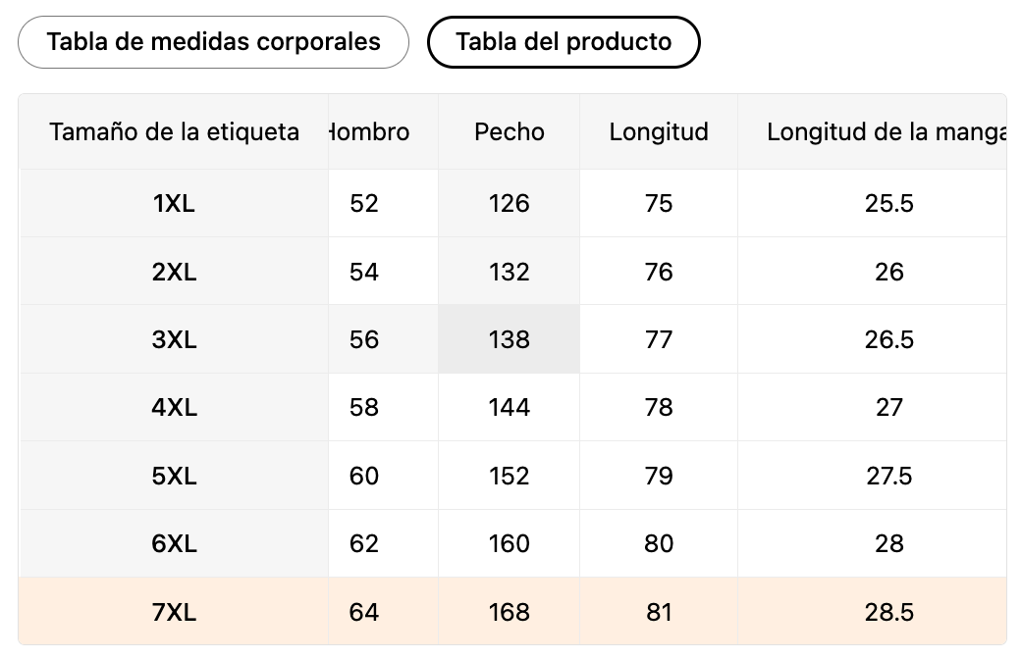Select the 3XL size row label
Screen dimensions: 1021x659
click(x=175, y=339)
